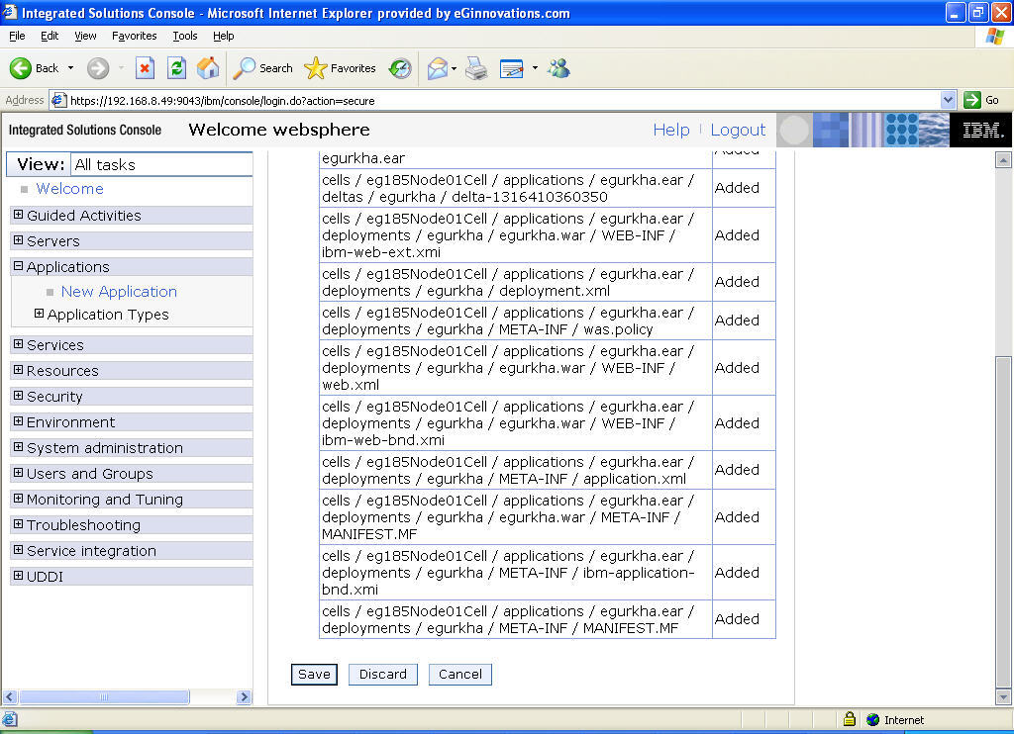
Task: Open the Help menu
Action: point(223,37)
